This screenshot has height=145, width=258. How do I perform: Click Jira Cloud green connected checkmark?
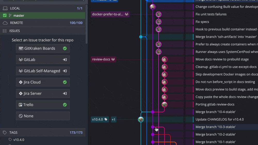click(65, 82)
